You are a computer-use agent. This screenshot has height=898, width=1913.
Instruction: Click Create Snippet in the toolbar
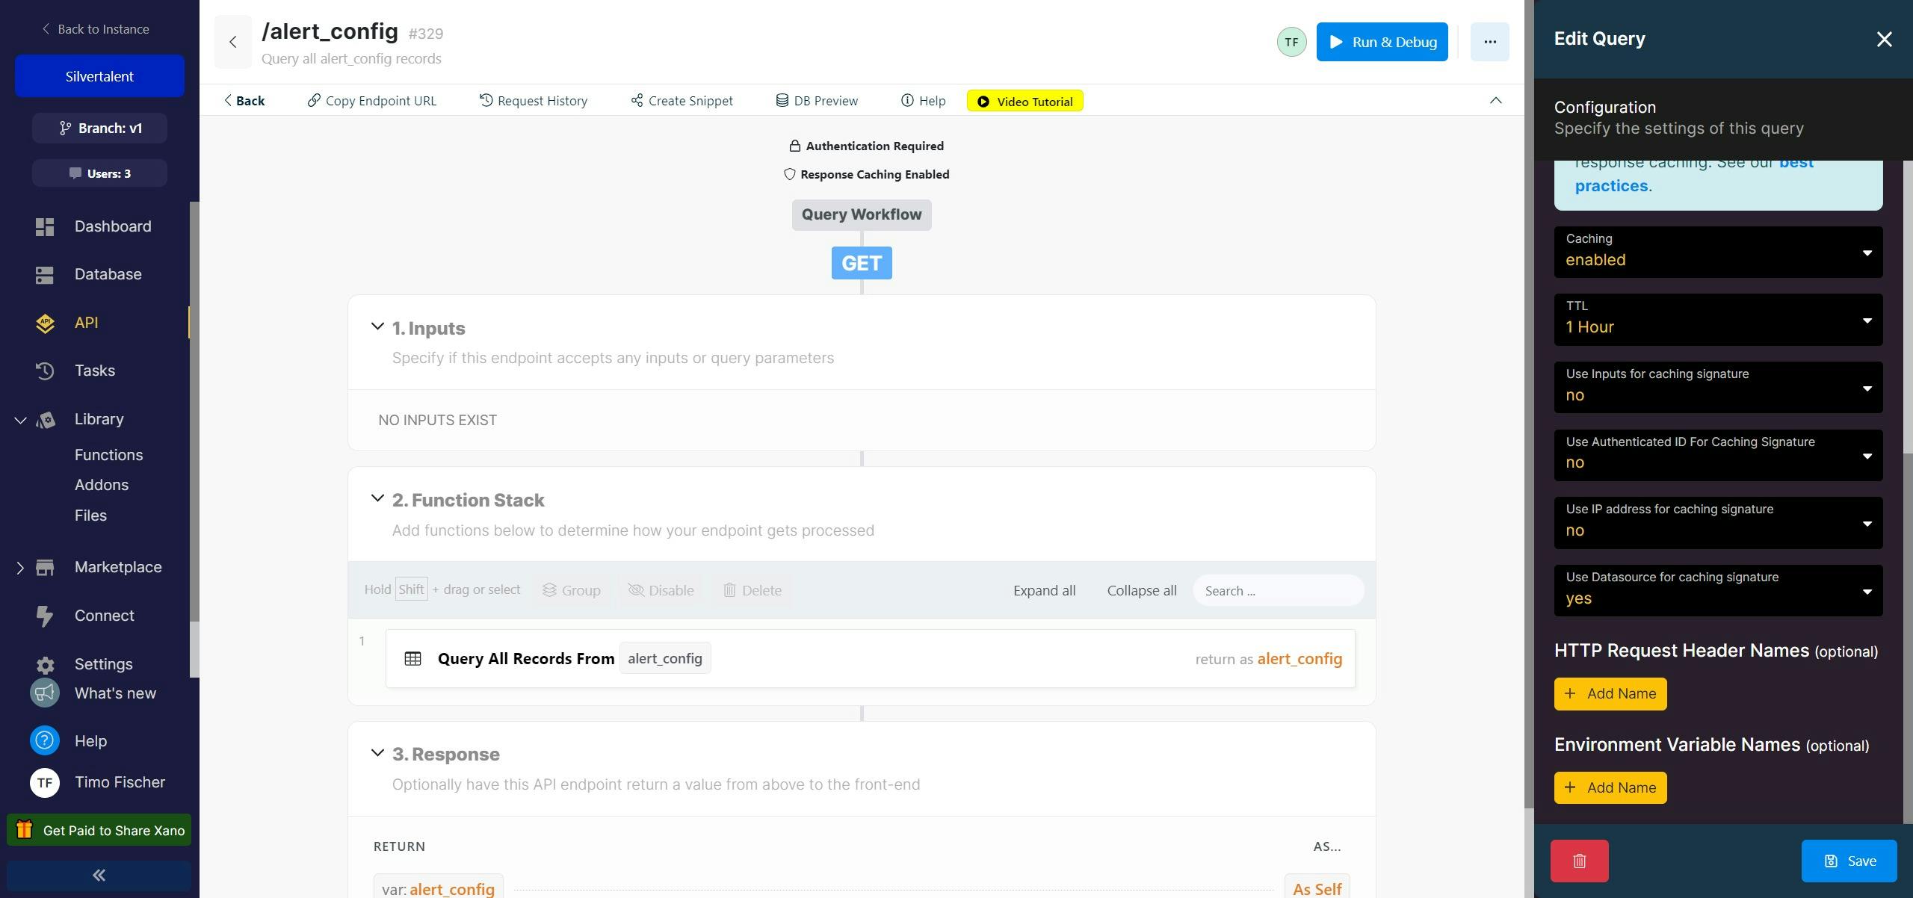[x=682, y=101]
